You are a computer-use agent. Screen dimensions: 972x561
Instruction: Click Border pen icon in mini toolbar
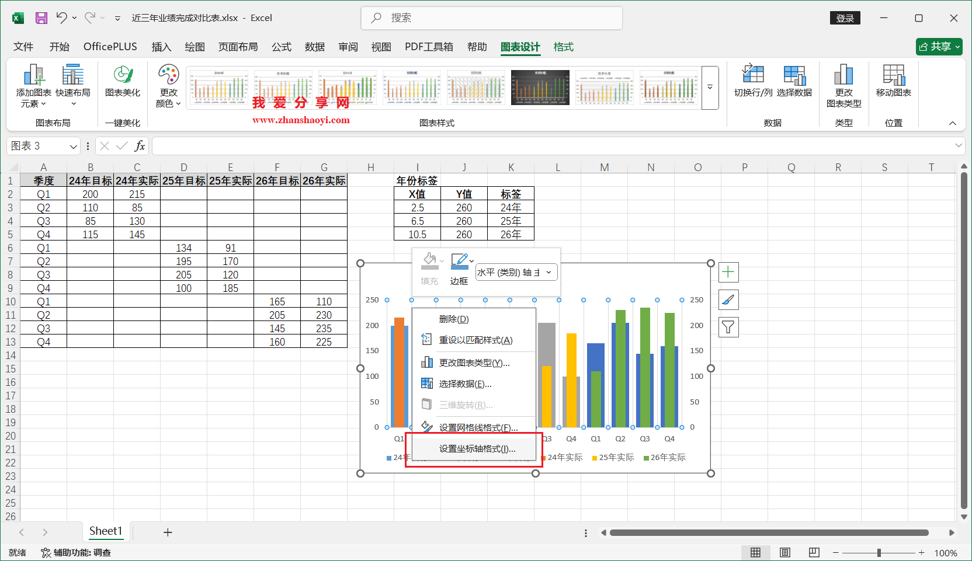pos(459,261)
